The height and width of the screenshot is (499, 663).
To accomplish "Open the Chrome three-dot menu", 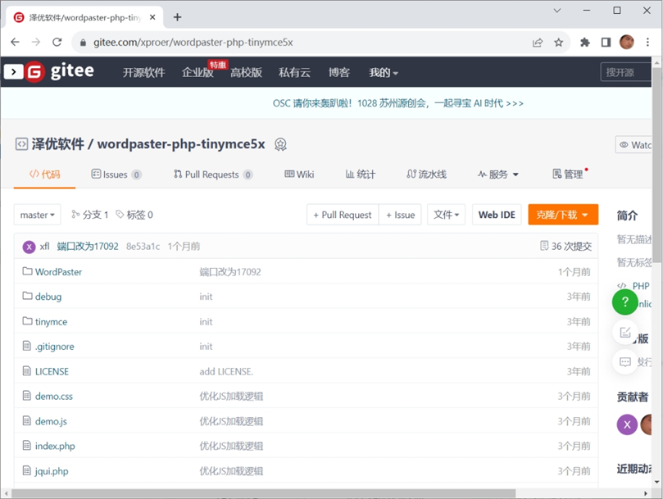I will pyautogui.click(x=647, y=42).
